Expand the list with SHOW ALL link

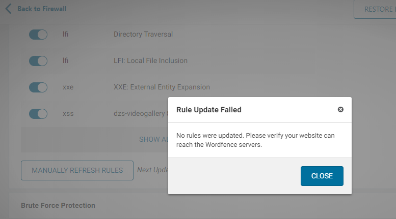[153, 139]
